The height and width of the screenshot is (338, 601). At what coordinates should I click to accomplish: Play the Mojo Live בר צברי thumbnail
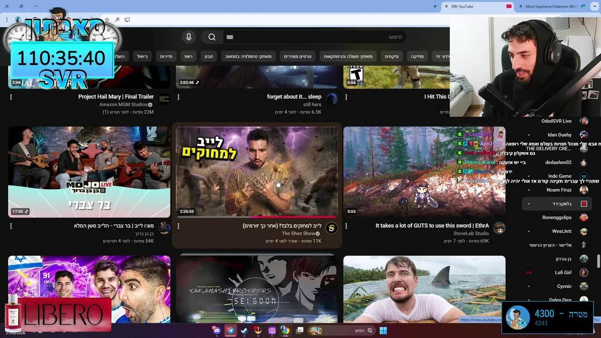89,172
